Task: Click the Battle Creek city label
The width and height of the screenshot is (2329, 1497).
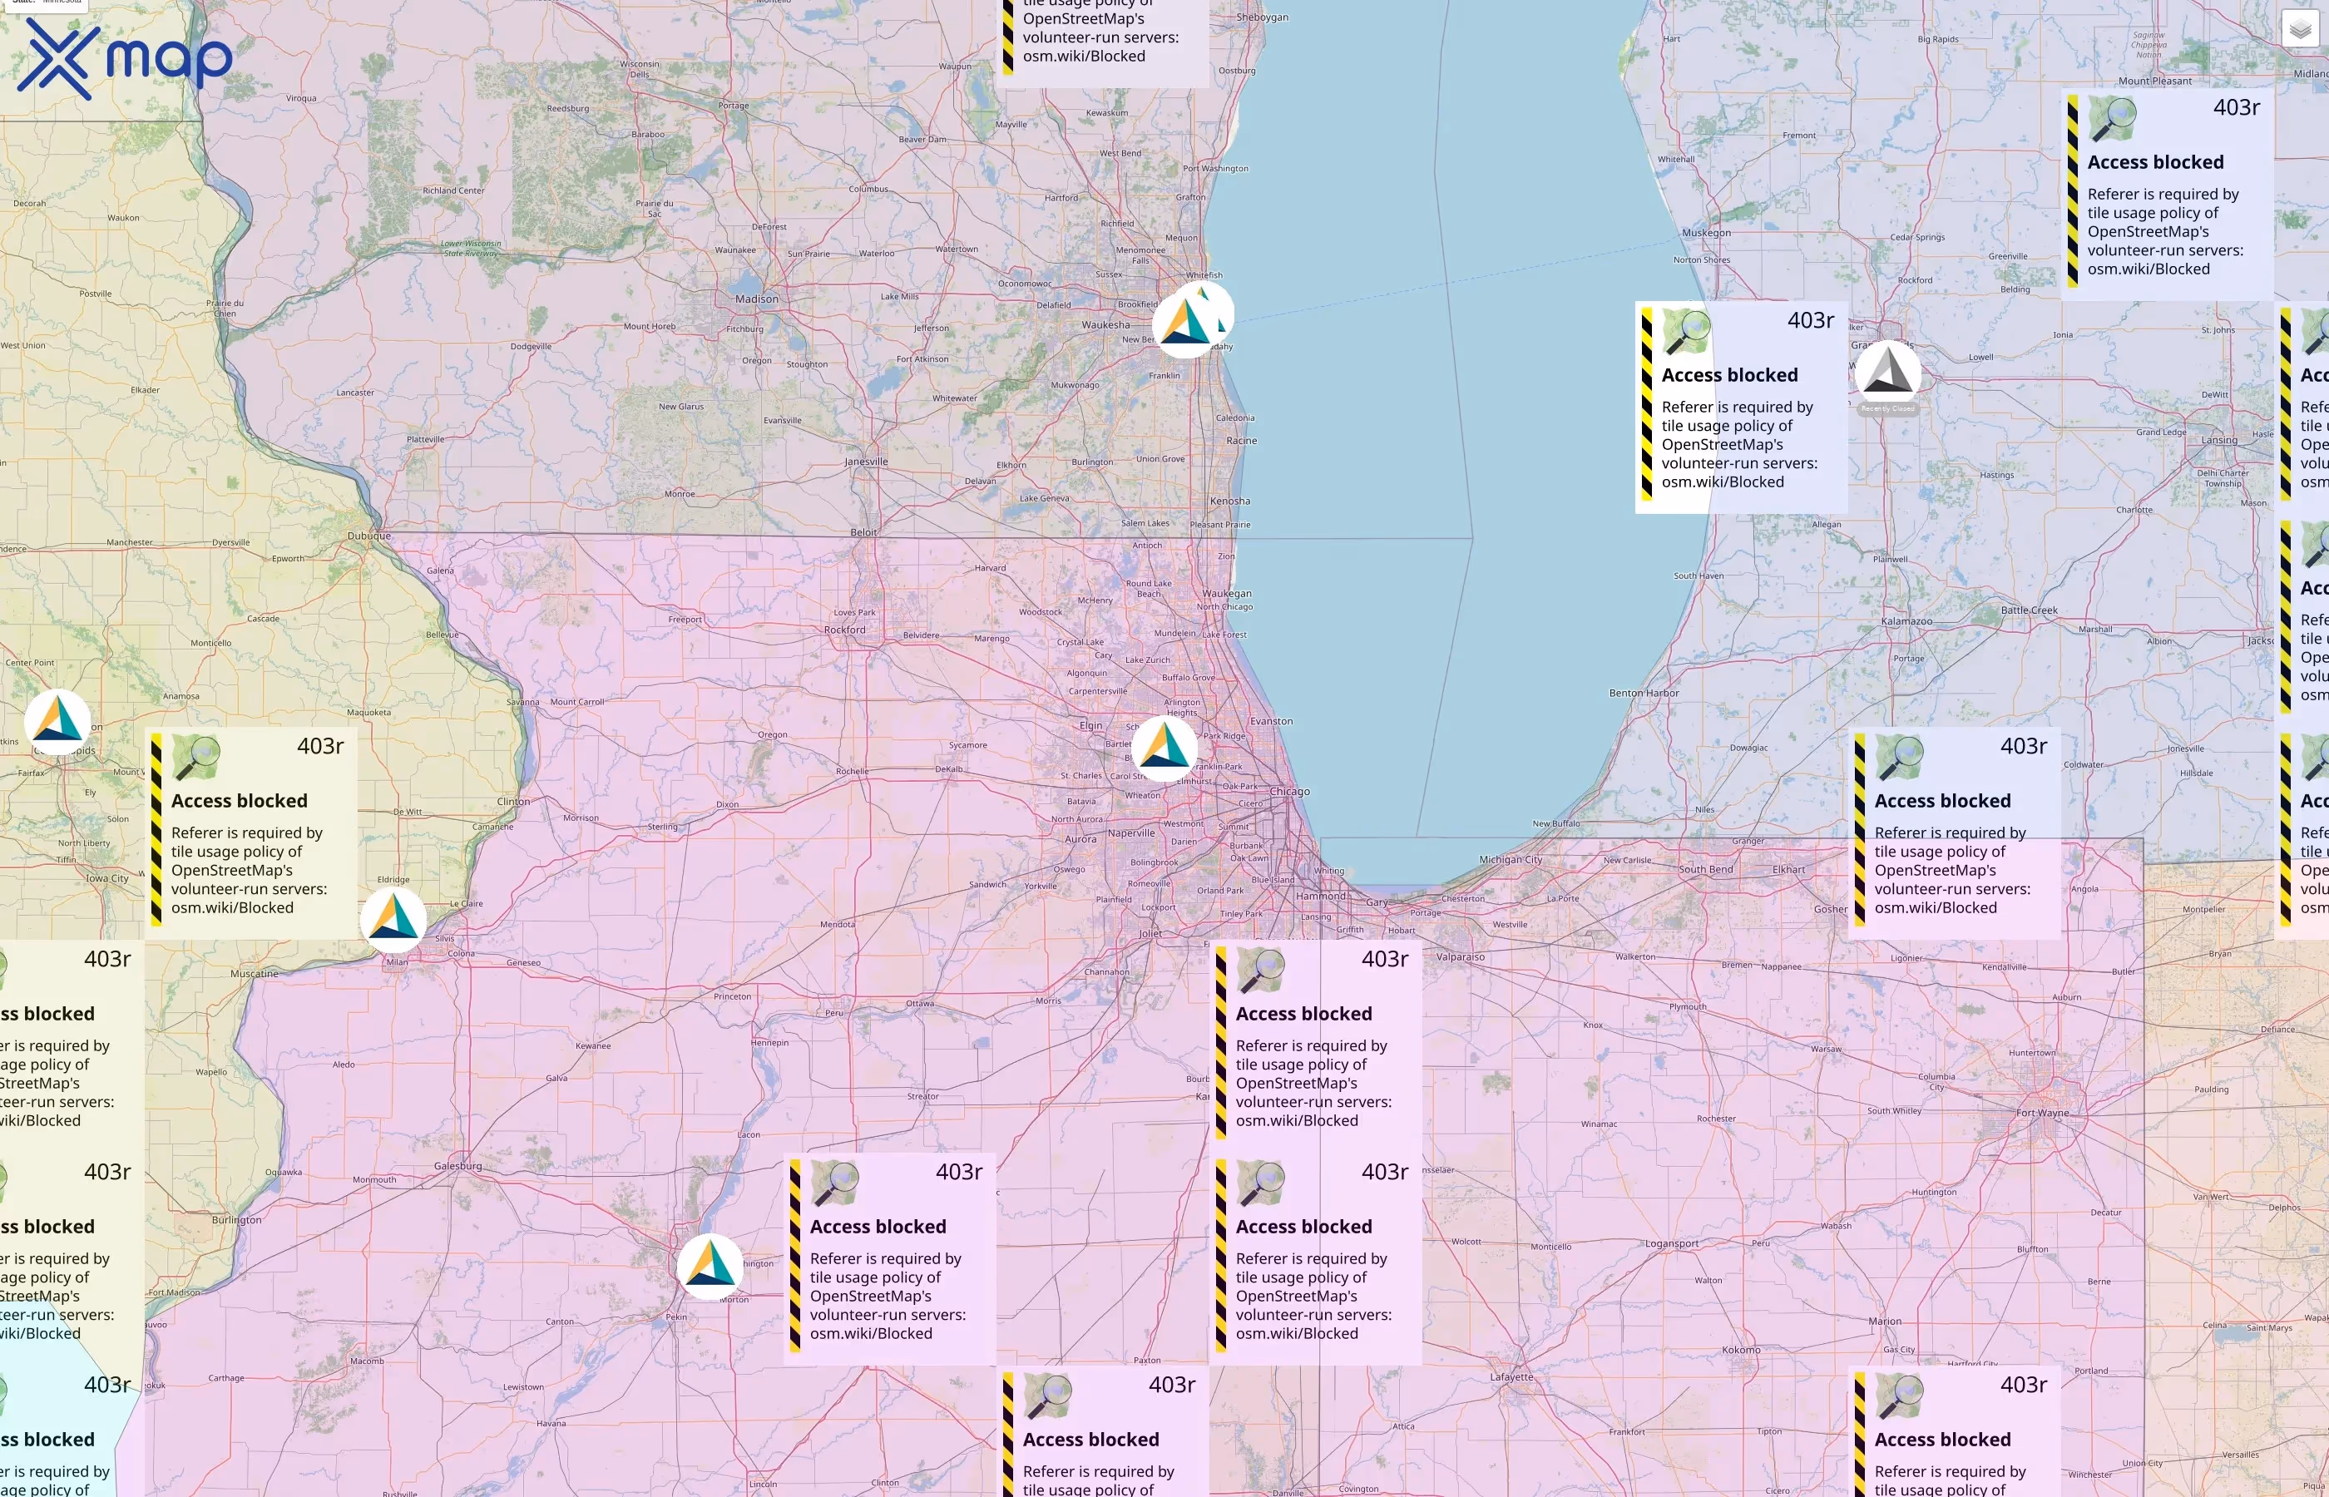Action: [x=2029, y=610]
